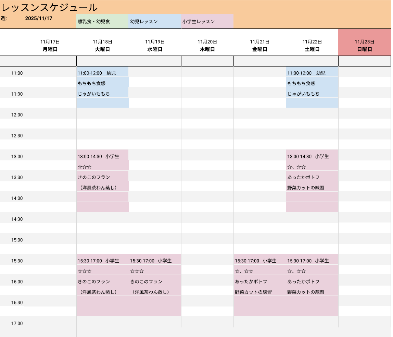Select the 11月19日 date label

[x=155, y=41]
